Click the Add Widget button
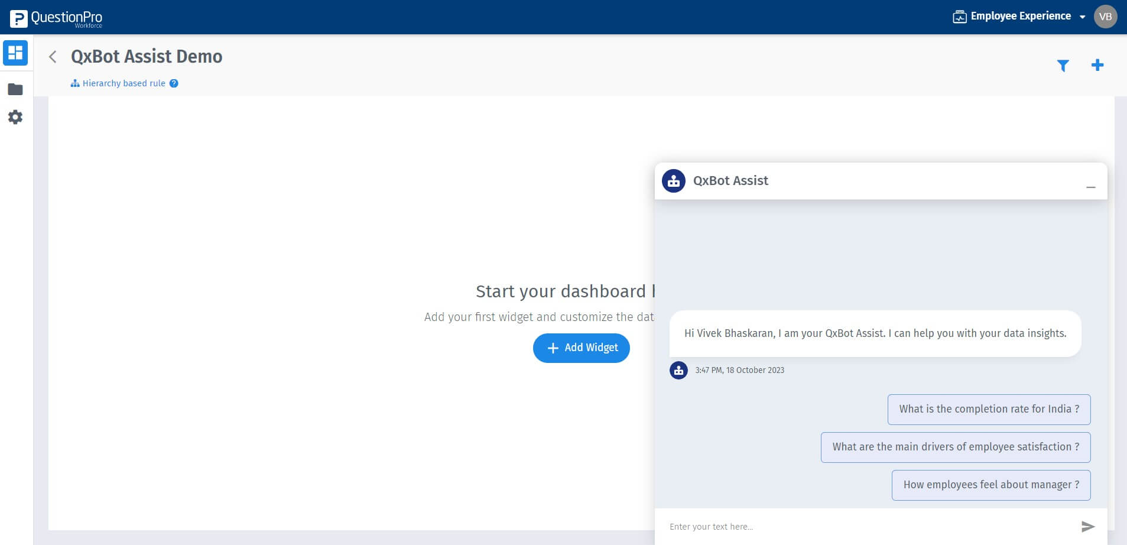1127x545 pixels. click(581, 348)
